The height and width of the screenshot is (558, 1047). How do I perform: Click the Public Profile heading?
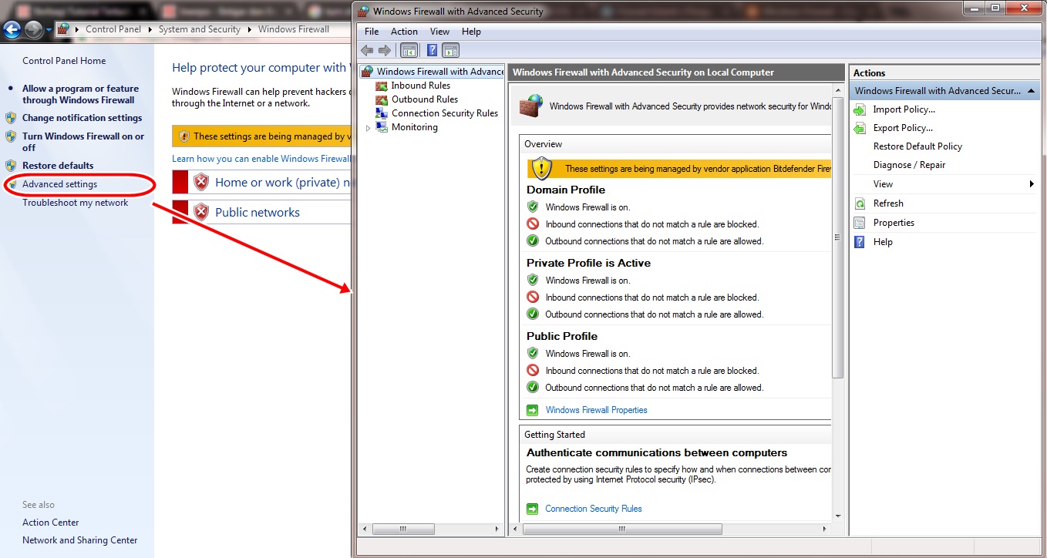coord(562,336)
